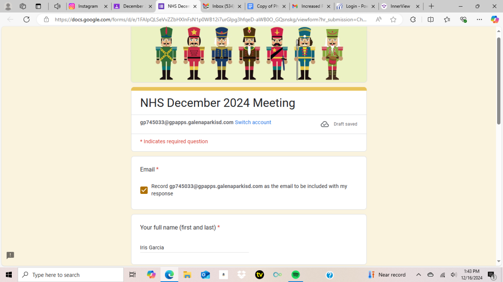The height and width of the screenshot is (282, 503).
Task: Click the scrollbar down arrow
Action: click(x=499, y=261)
